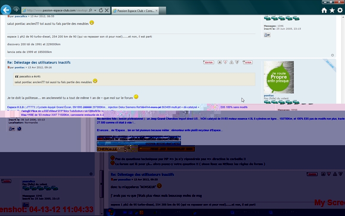This screenshot has height=216, width=345.
Task: Click the question mark info icon on pontiac's post
Action: click(237, 62)
